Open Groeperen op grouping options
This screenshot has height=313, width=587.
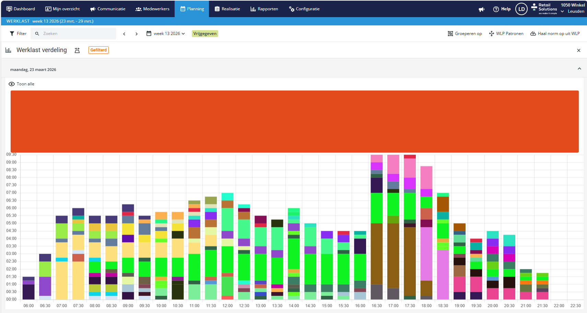pyautogui.click(x=465, y=34)
